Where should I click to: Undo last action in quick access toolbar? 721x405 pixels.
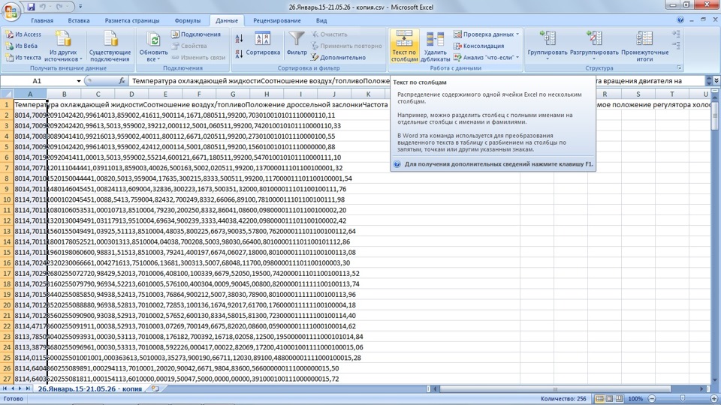pos(43,7)
